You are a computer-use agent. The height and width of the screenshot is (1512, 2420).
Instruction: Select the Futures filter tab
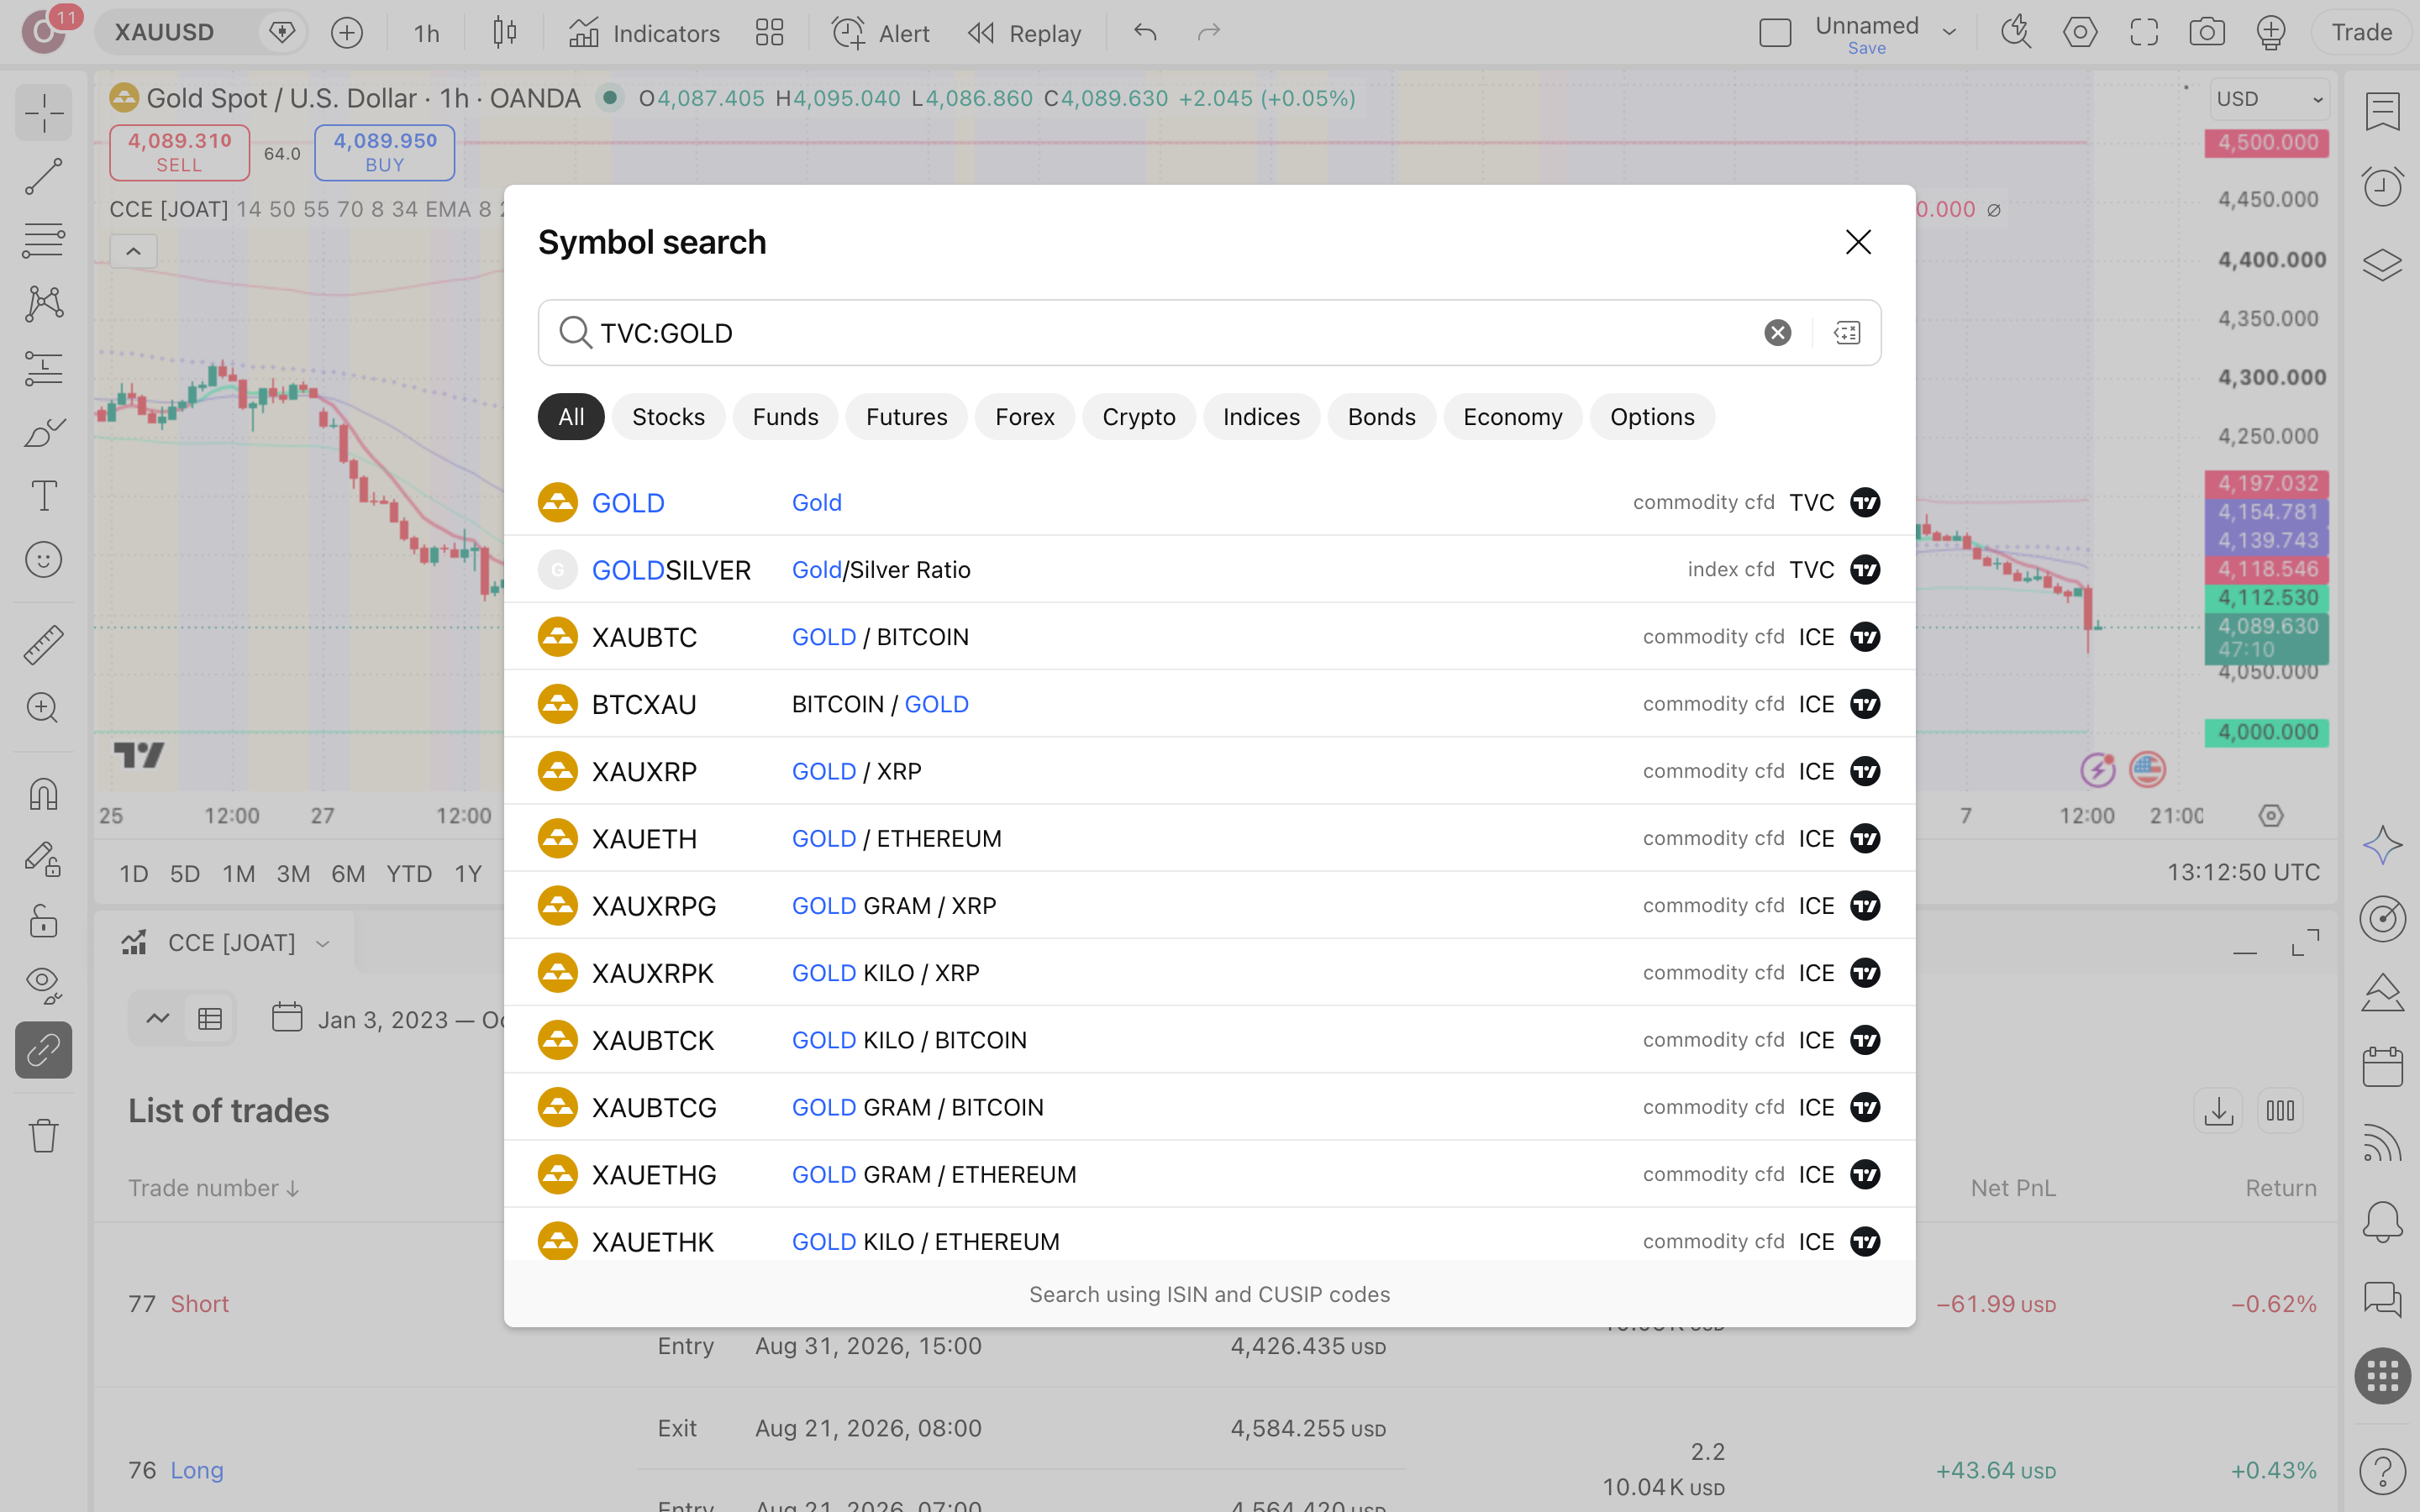click(906, 417)
